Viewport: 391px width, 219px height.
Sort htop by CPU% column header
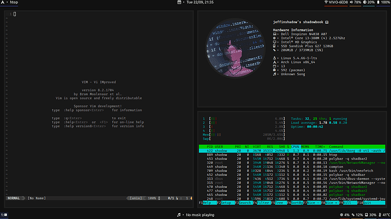295,147
